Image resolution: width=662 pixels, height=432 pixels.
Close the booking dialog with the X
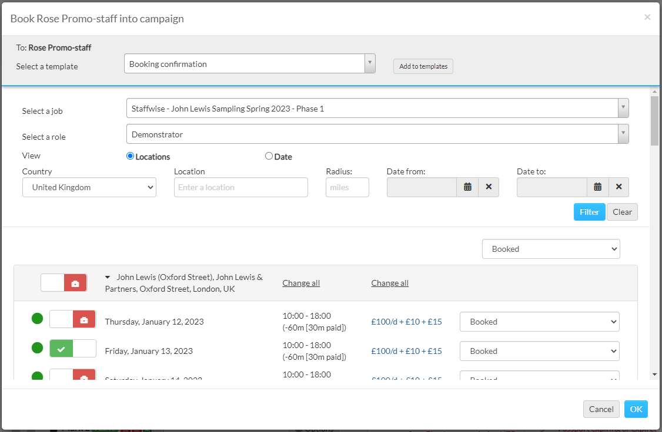pyautogui.click(x=647, y=17)
